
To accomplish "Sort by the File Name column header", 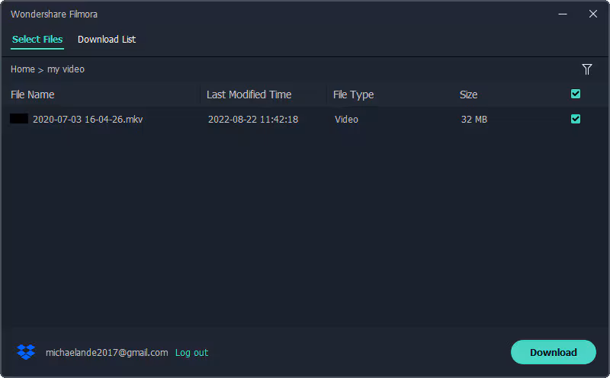I will [x=33, y=94].
